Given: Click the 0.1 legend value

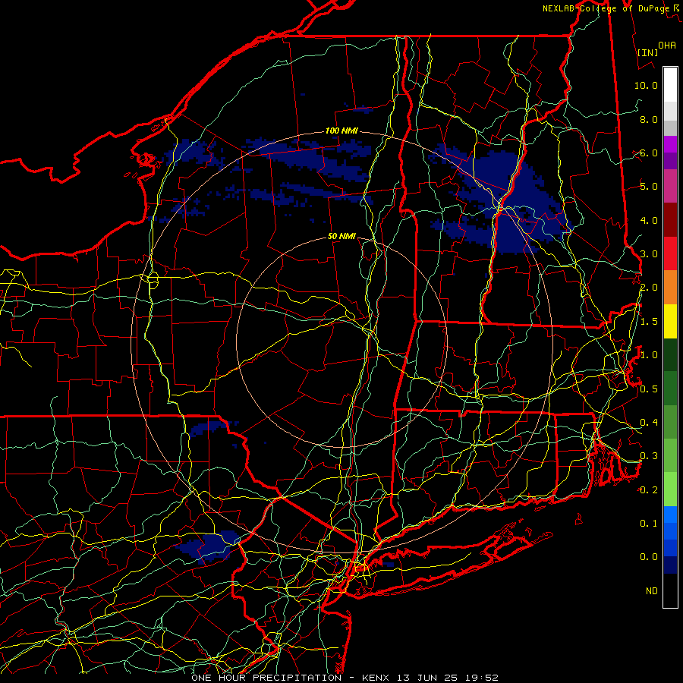Looking at the screenshot, I should pos(649,523).
